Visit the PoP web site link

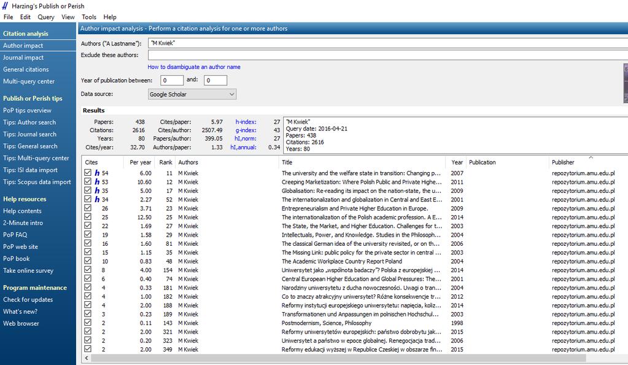[20, 247]
